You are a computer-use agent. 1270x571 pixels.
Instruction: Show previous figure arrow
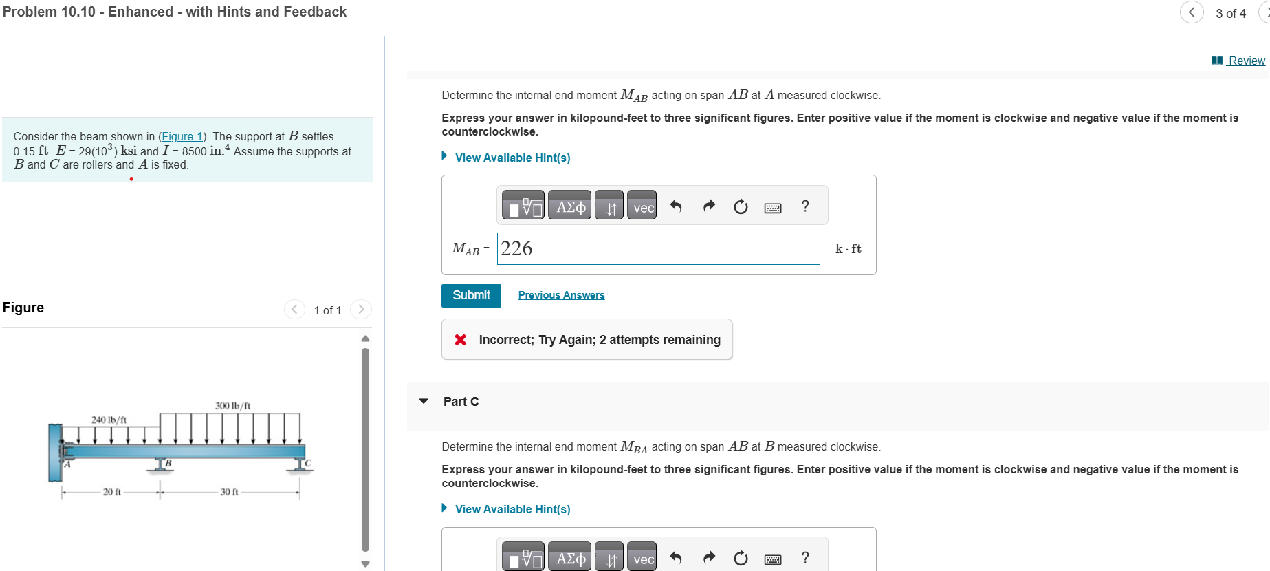(x=294, y=310)
